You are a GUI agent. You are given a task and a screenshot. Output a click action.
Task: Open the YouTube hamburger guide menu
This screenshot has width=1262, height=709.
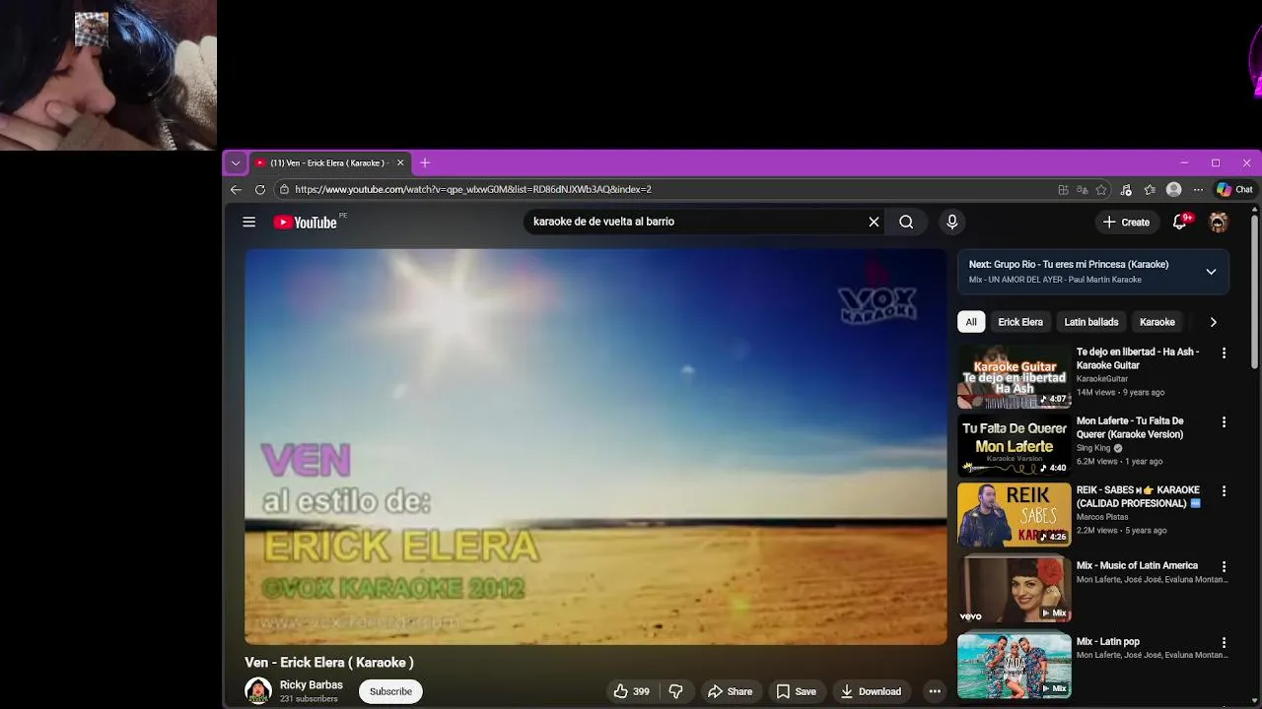tap(249, 223)
